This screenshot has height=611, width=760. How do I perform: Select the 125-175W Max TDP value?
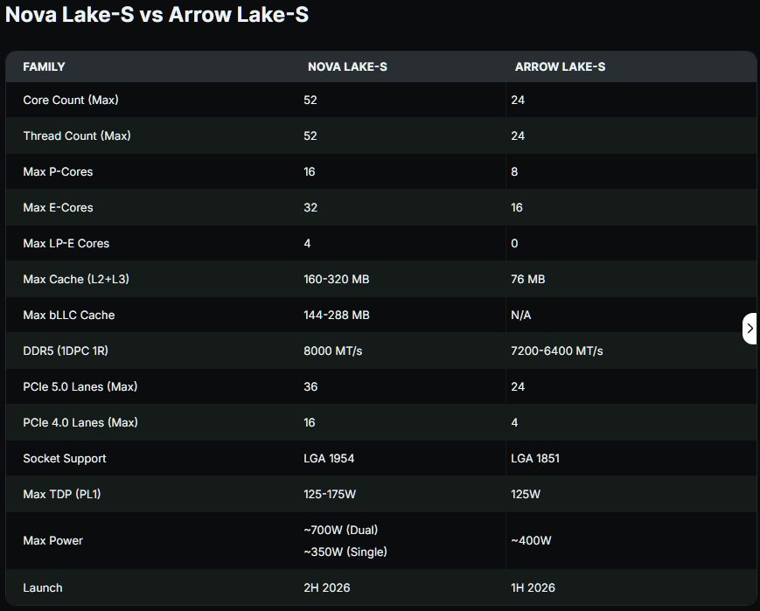click(330, 494)
